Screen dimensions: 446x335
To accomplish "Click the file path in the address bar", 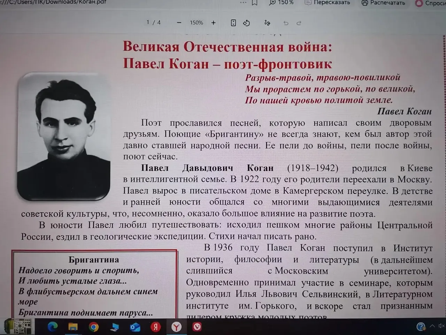I will coord(53,2).
